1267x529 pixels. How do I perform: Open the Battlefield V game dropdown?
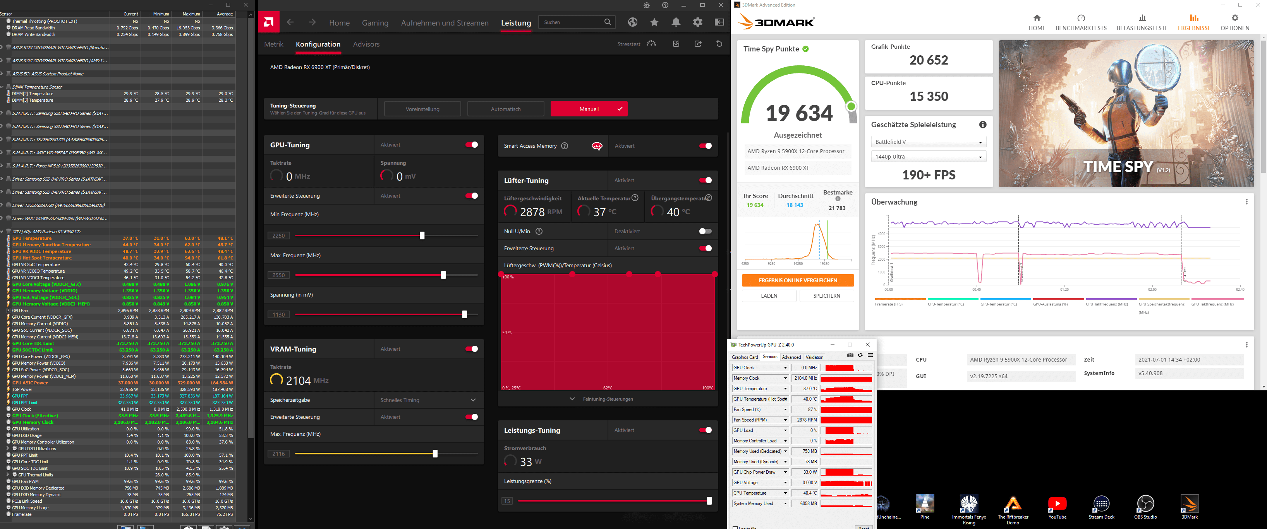point(928,142)
